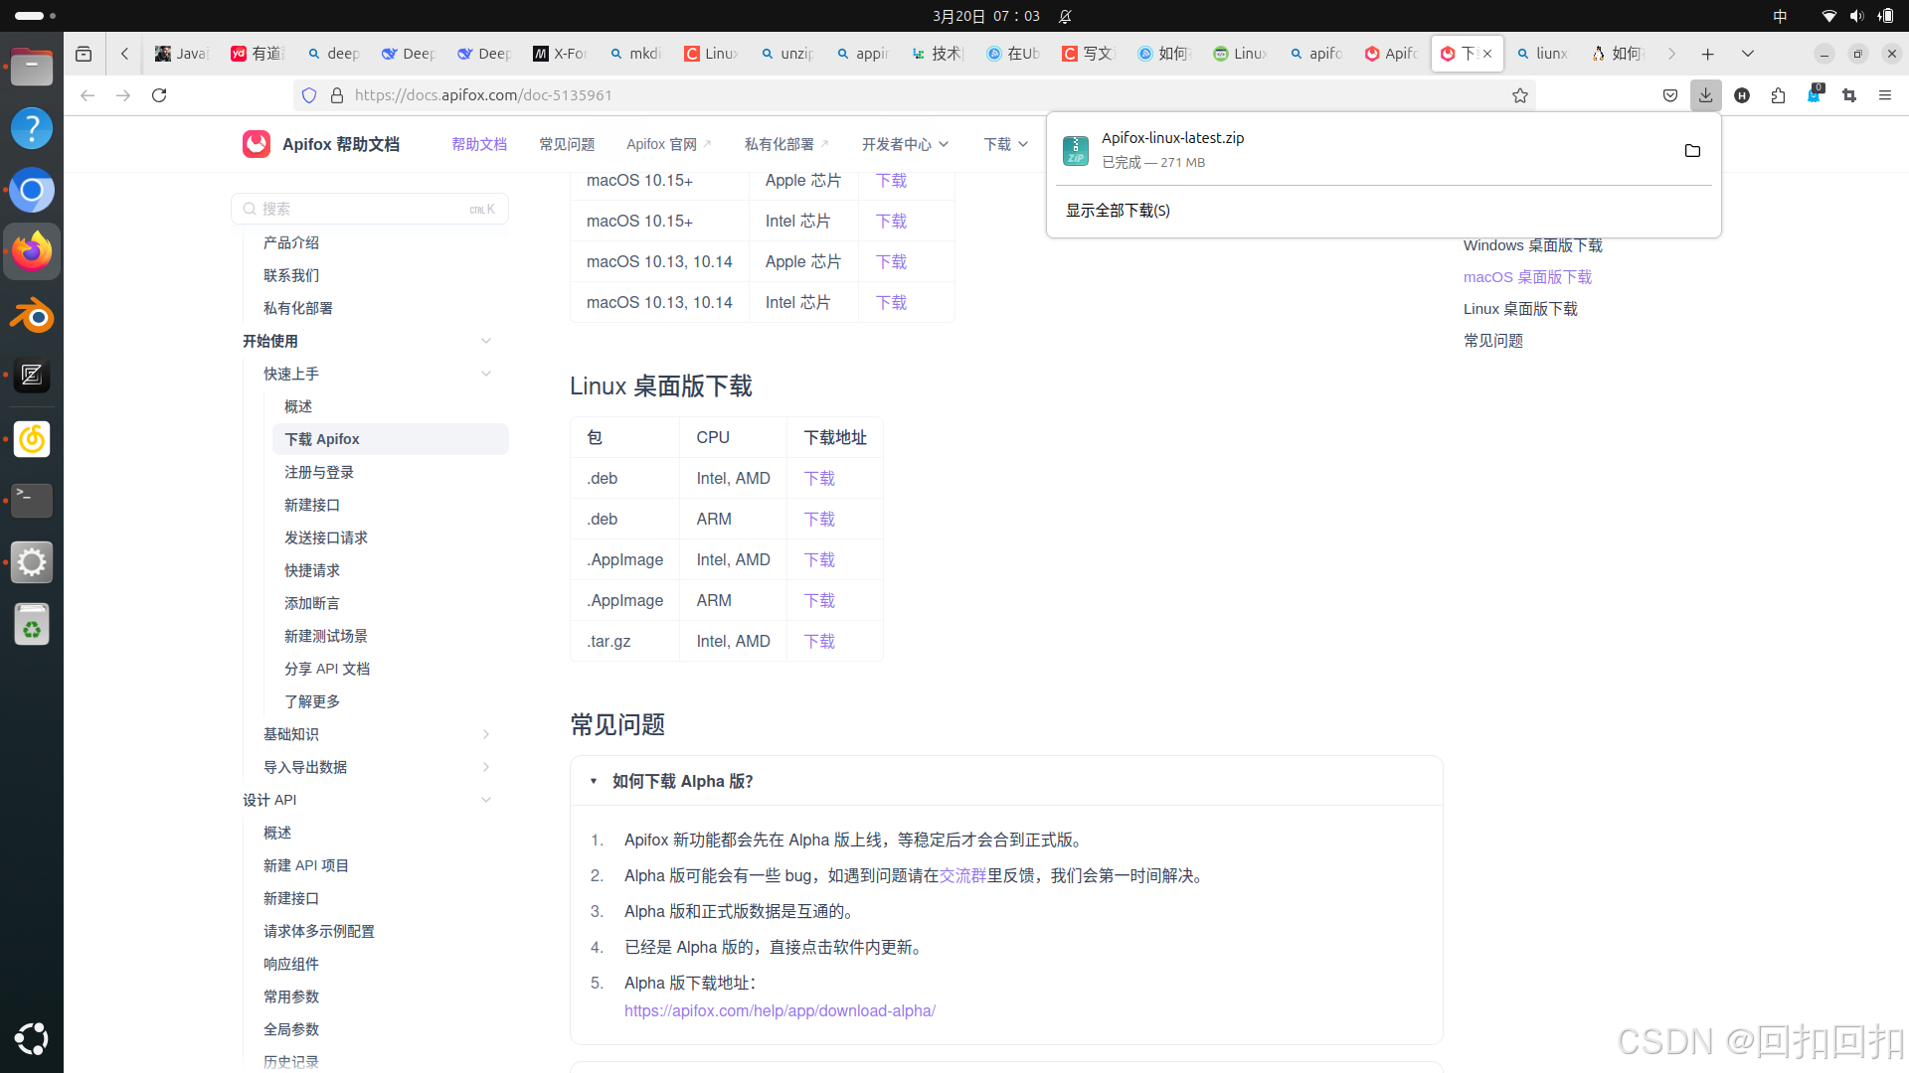This screenshot has height=1073, width=1909.
Task: Open containing folder for Apifox-linux-latest.zip
Action: (x=1692, y=151)
